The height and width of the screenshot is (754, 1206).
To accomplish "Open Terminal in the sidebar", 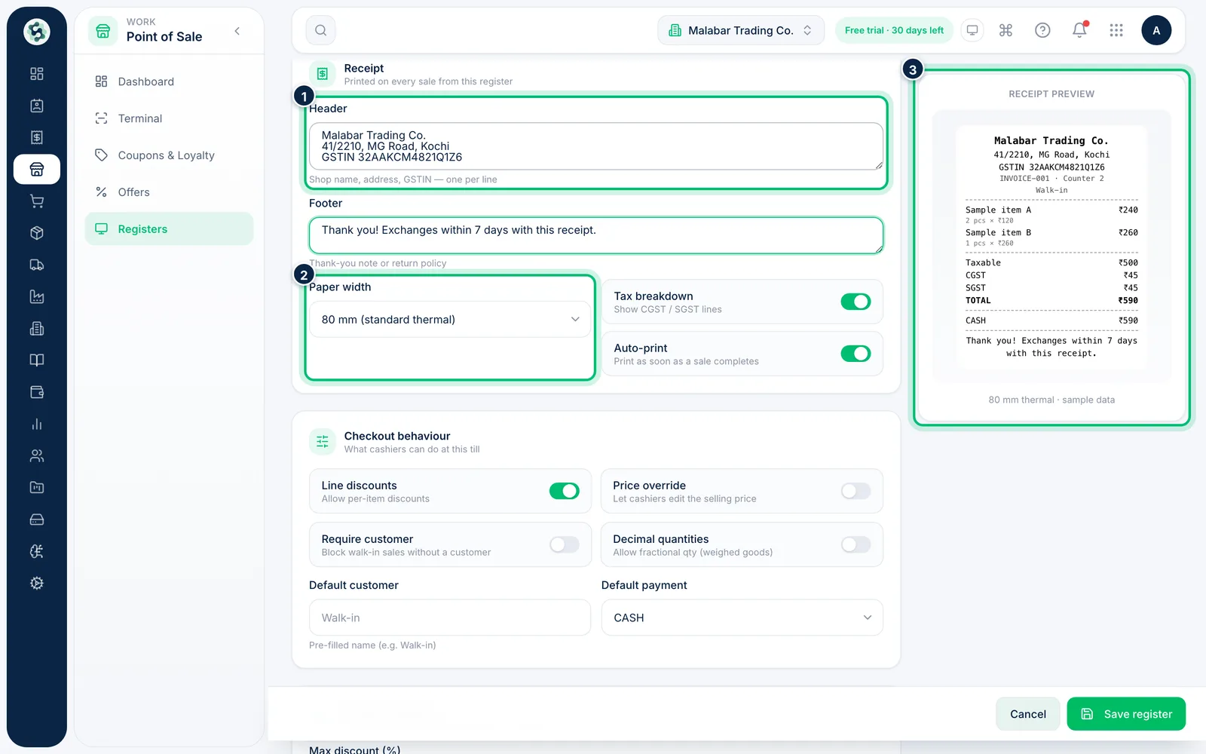I will pos(169,118).
